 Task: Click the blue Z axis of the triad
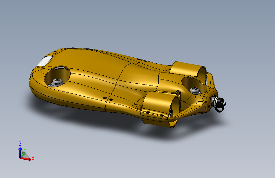(x=20, y=153)
